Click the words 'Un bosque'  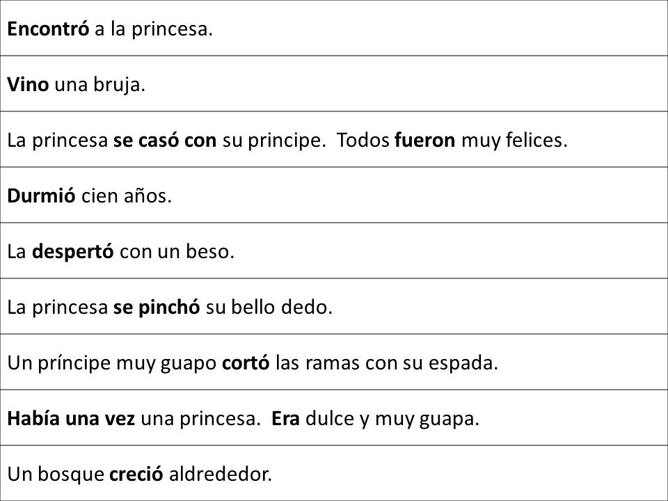(56, 475)
